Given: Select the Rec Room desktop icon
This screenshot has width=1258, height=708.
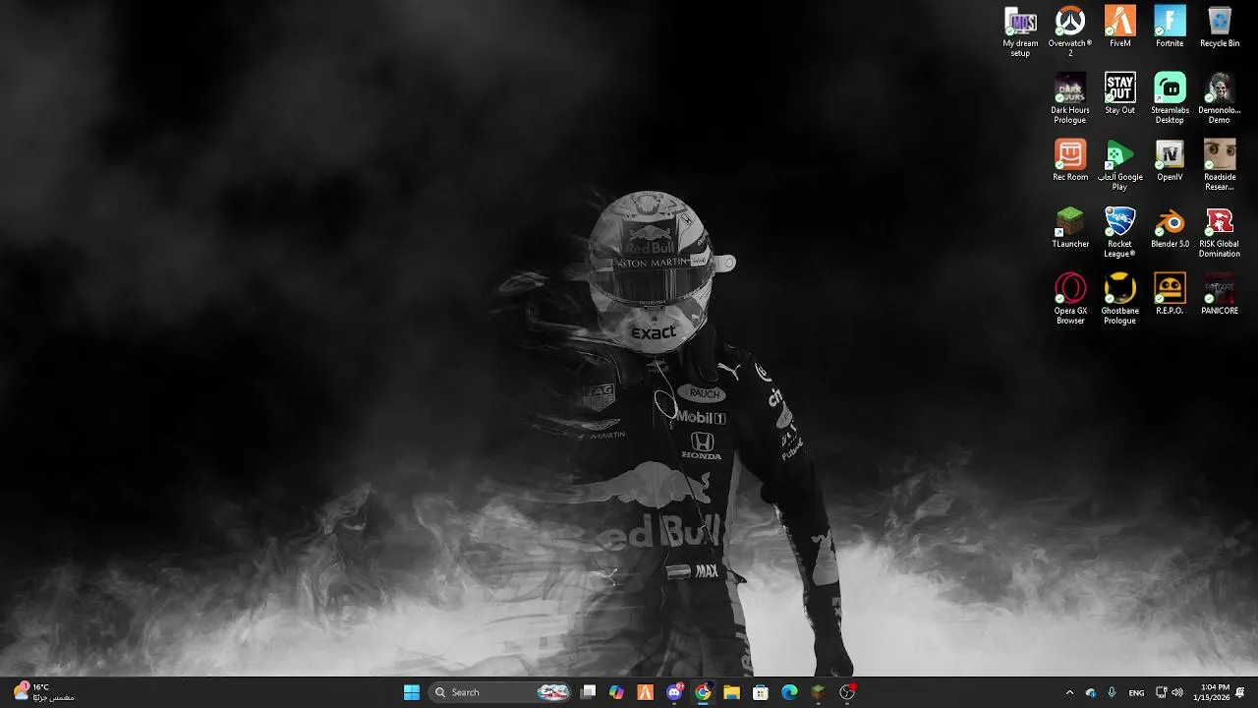Looking at the screenshot, I should point(1070,161).
